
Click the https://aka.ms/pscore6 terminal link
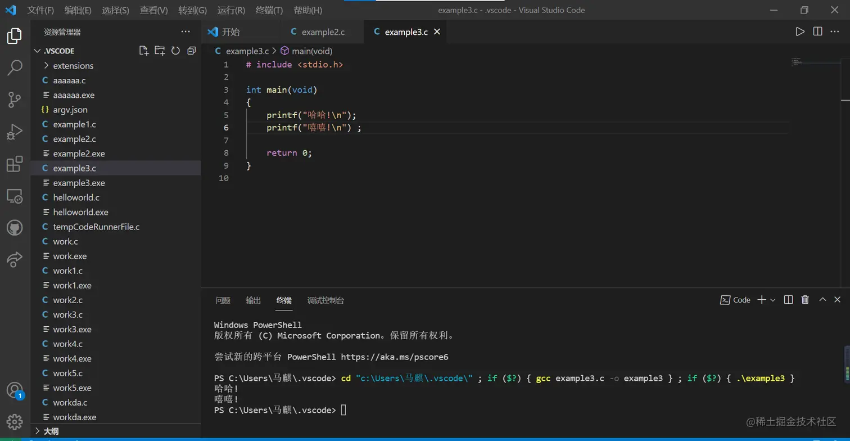coord(395,357)
